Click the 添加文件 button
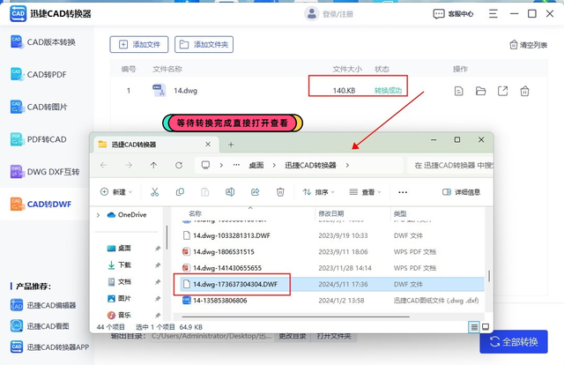Viewport: 564px width, 365px height. click(x=139, y=45)
